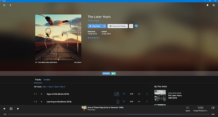Click the Learning to Fly track title
The height and width of the screenshot is (117, 218).
tap(59, 102)
